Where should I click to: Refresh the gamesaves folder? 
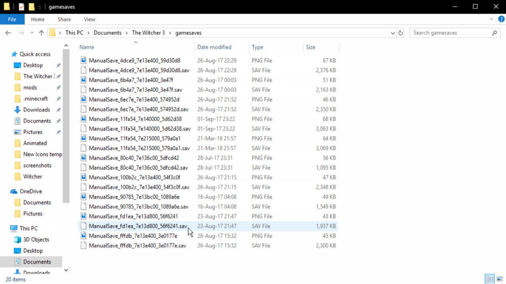401,33
